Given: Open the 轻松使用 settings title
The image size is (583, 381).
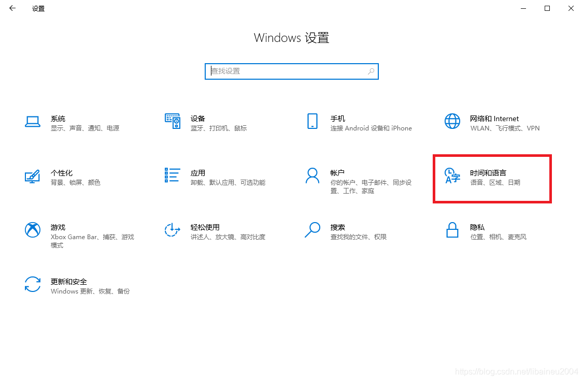Looking at the screenshot, I should pyautogui.click(x=205, y=227).
